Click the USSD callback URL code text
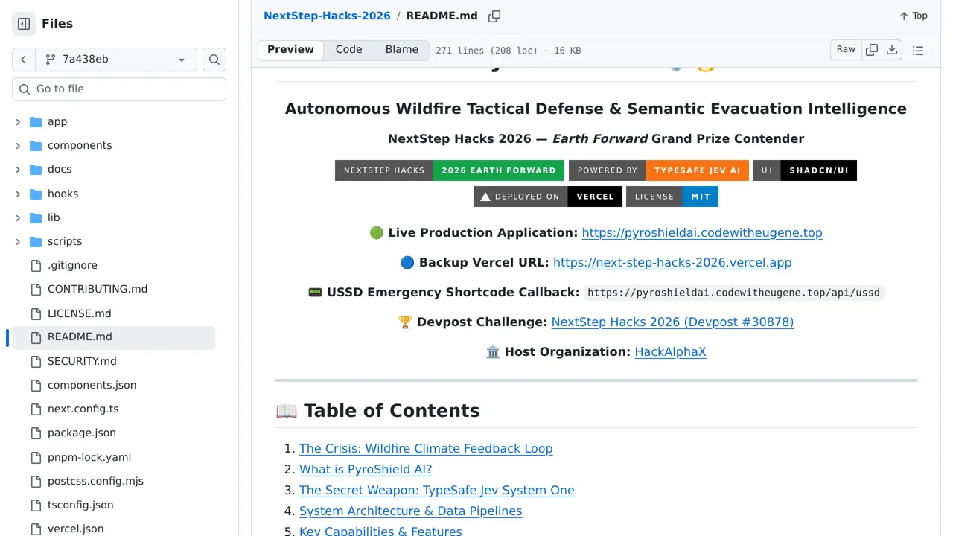The width and height of the screenshot is (953, 536). click(733, 293)
